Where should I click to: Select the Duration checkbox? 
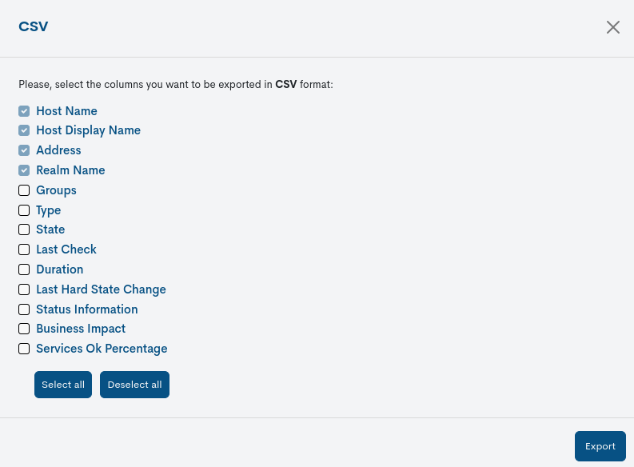24,269
